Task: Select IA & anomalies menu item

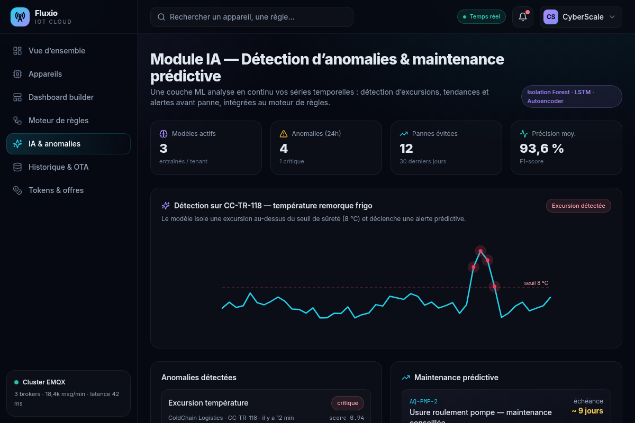Action: click(x=68, y=144)
